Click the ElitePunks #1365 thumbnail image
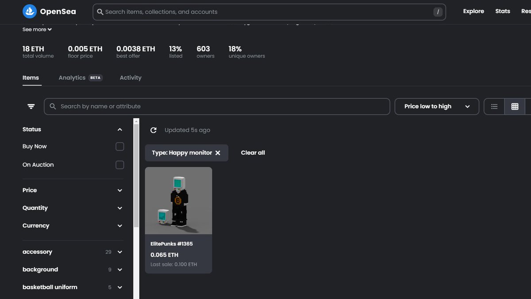The image size is (531, 299). click(x=178, y=201)
